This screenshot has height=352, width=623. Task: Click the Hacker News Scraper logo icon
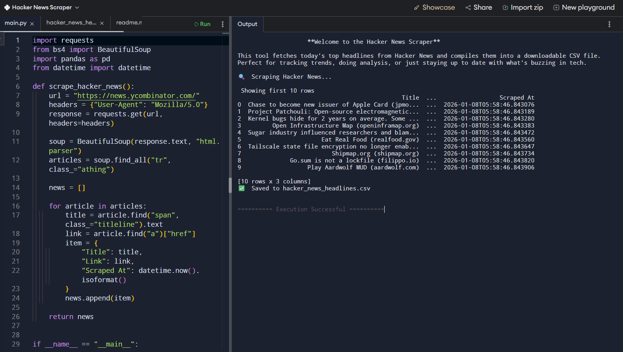(x=7, y=7)
